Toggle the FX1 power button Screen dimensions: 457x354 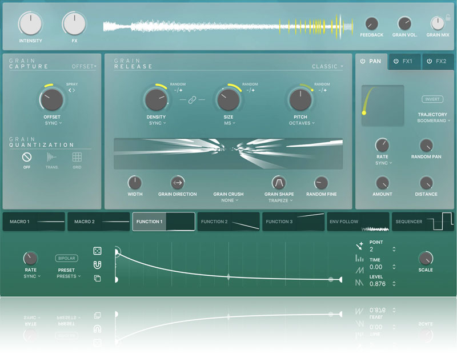click(x=396, y=62)
